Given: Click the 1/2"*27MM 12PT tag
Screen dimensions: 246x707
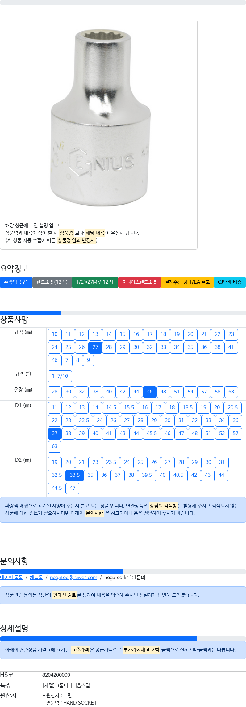Looking at the screenshot, I should (95, 282).
